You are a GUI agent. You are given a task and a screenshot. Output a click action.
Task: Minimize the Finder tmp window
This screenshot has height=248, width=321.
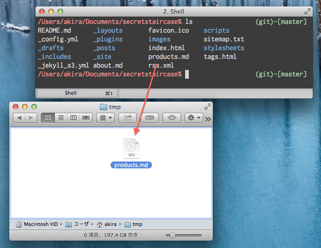pyautogui.click(x=25, y=107)
